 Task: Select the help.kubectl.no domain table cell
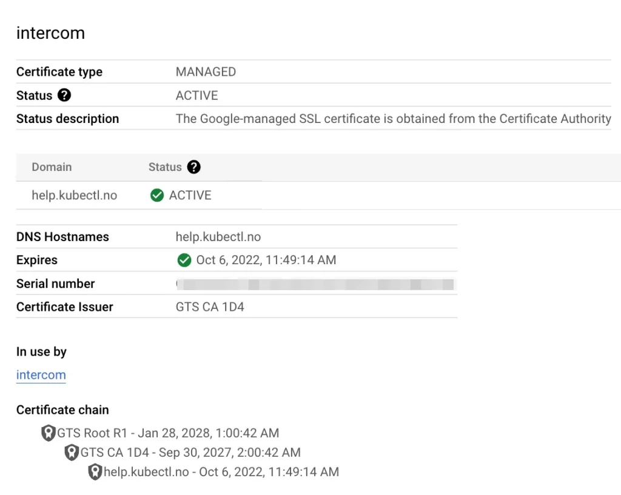coord(75,195)
